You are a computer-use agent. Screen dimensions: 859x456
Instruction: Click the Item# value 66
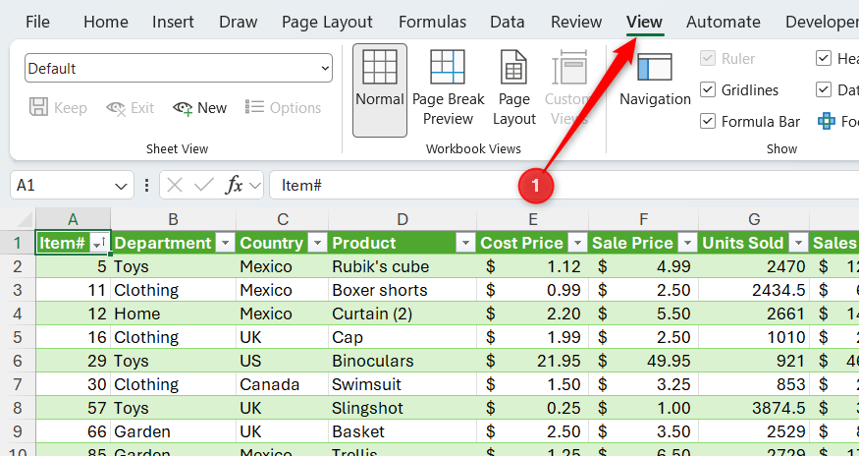coord(73,431)
